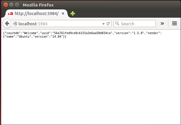The height and width of the screenshot is (125, 181).
Task: Open a new tab with plus icon
Action: [x=73, y=14]
